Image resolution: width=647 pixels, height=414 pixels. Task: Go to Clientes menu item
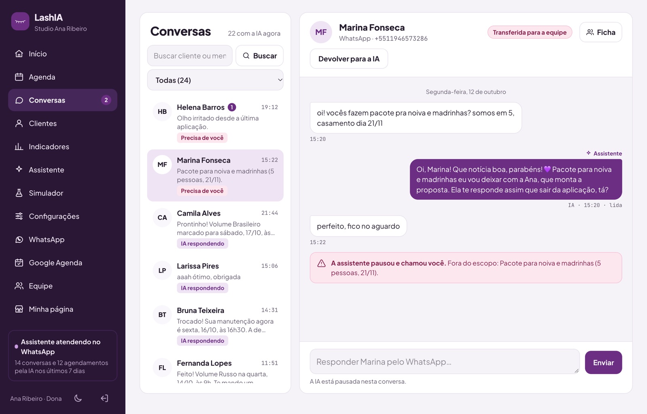tap(63, 123)
